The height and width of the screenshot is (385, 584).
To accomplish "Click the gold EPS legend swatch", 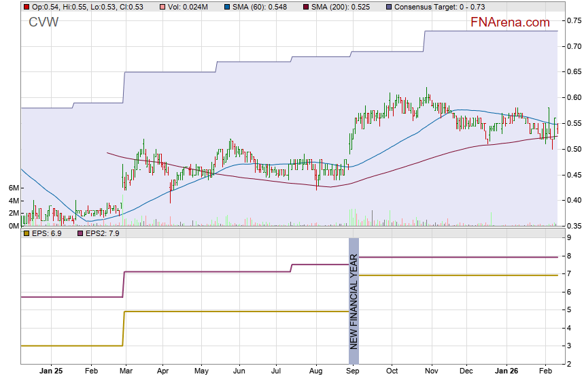I will [x=27, y=233].
